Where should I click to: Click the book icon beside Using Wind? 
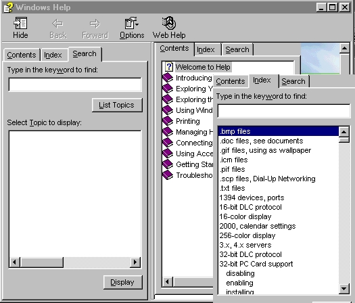168,110
